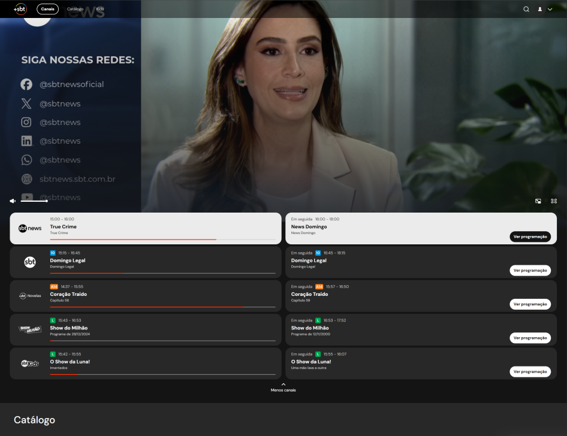The height and width of the screenshot is (436, 567).
Task: Expand the profile dropdown chevron
Action: [550, 10]
